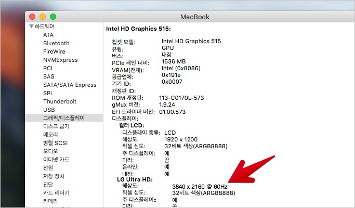Click the PCIe 레인 너비 label
355x208 pixels.
(130, 63)
